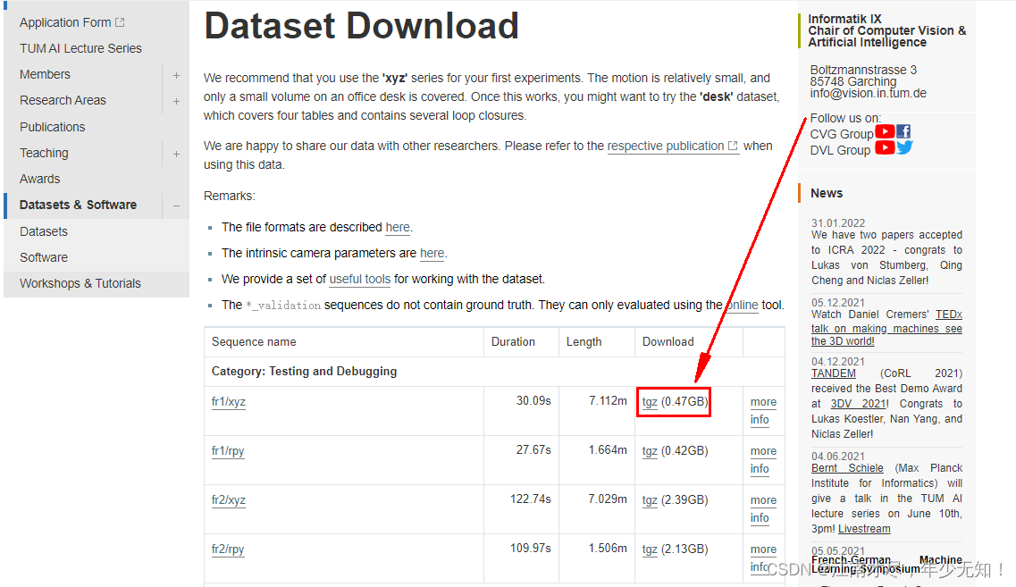Open Research Areas page

point(63,100)
